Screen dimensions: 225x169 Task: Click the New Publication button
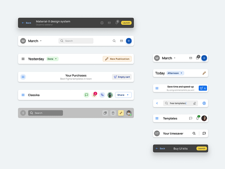117,59
